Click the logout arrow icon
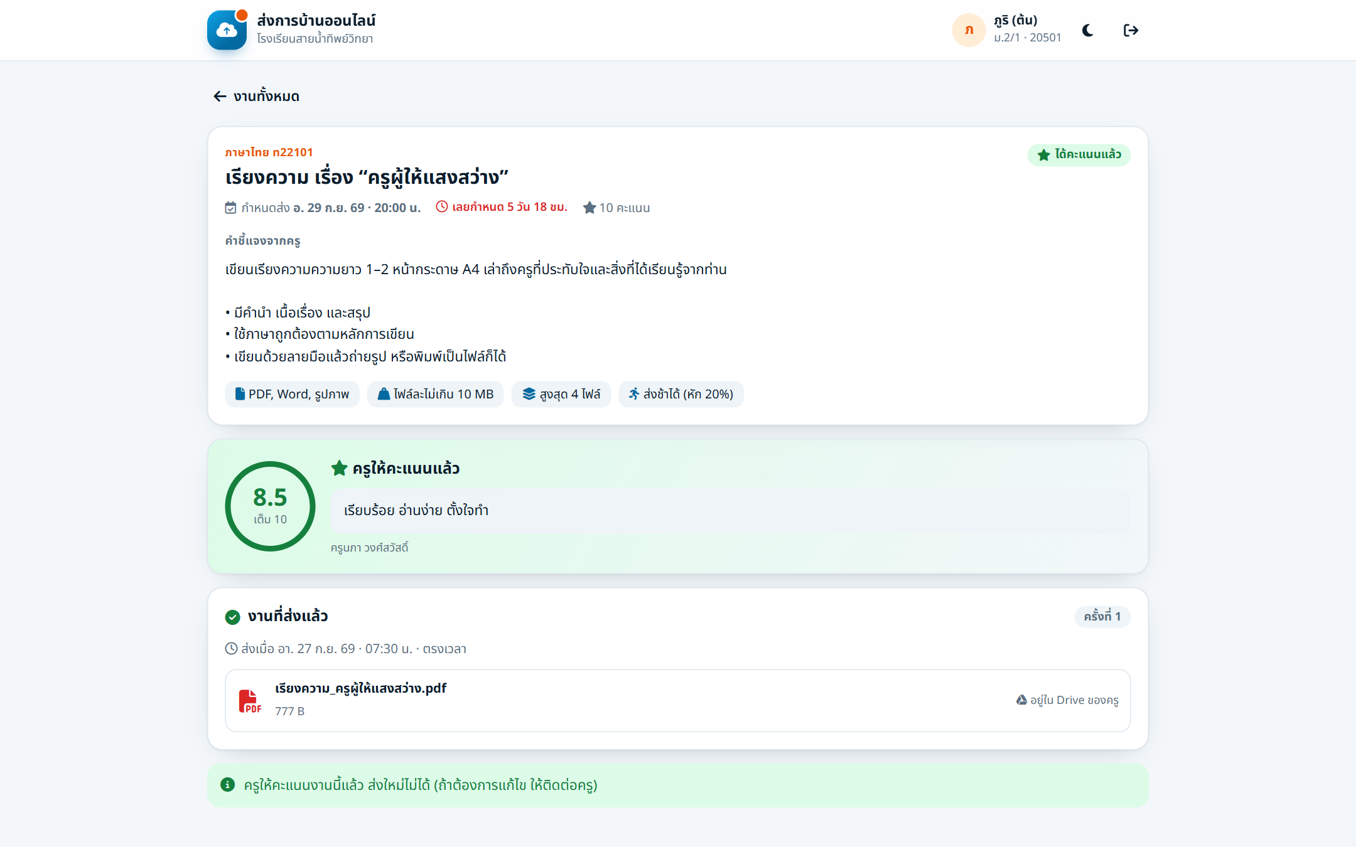Image resolution: width=1356 pixels, height=847 pixels. point(1131,30)
